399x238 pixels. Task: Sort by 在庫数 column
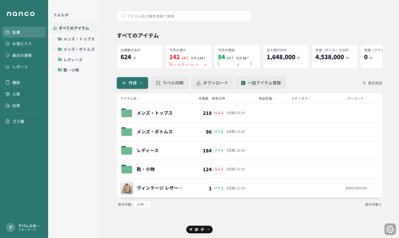205,98
